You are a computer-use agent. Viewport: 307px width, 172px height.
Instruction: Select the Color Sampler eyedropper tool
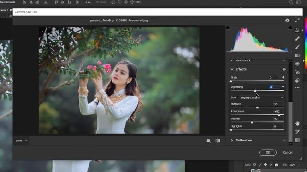pyautogui.click(x=297, y=132)
